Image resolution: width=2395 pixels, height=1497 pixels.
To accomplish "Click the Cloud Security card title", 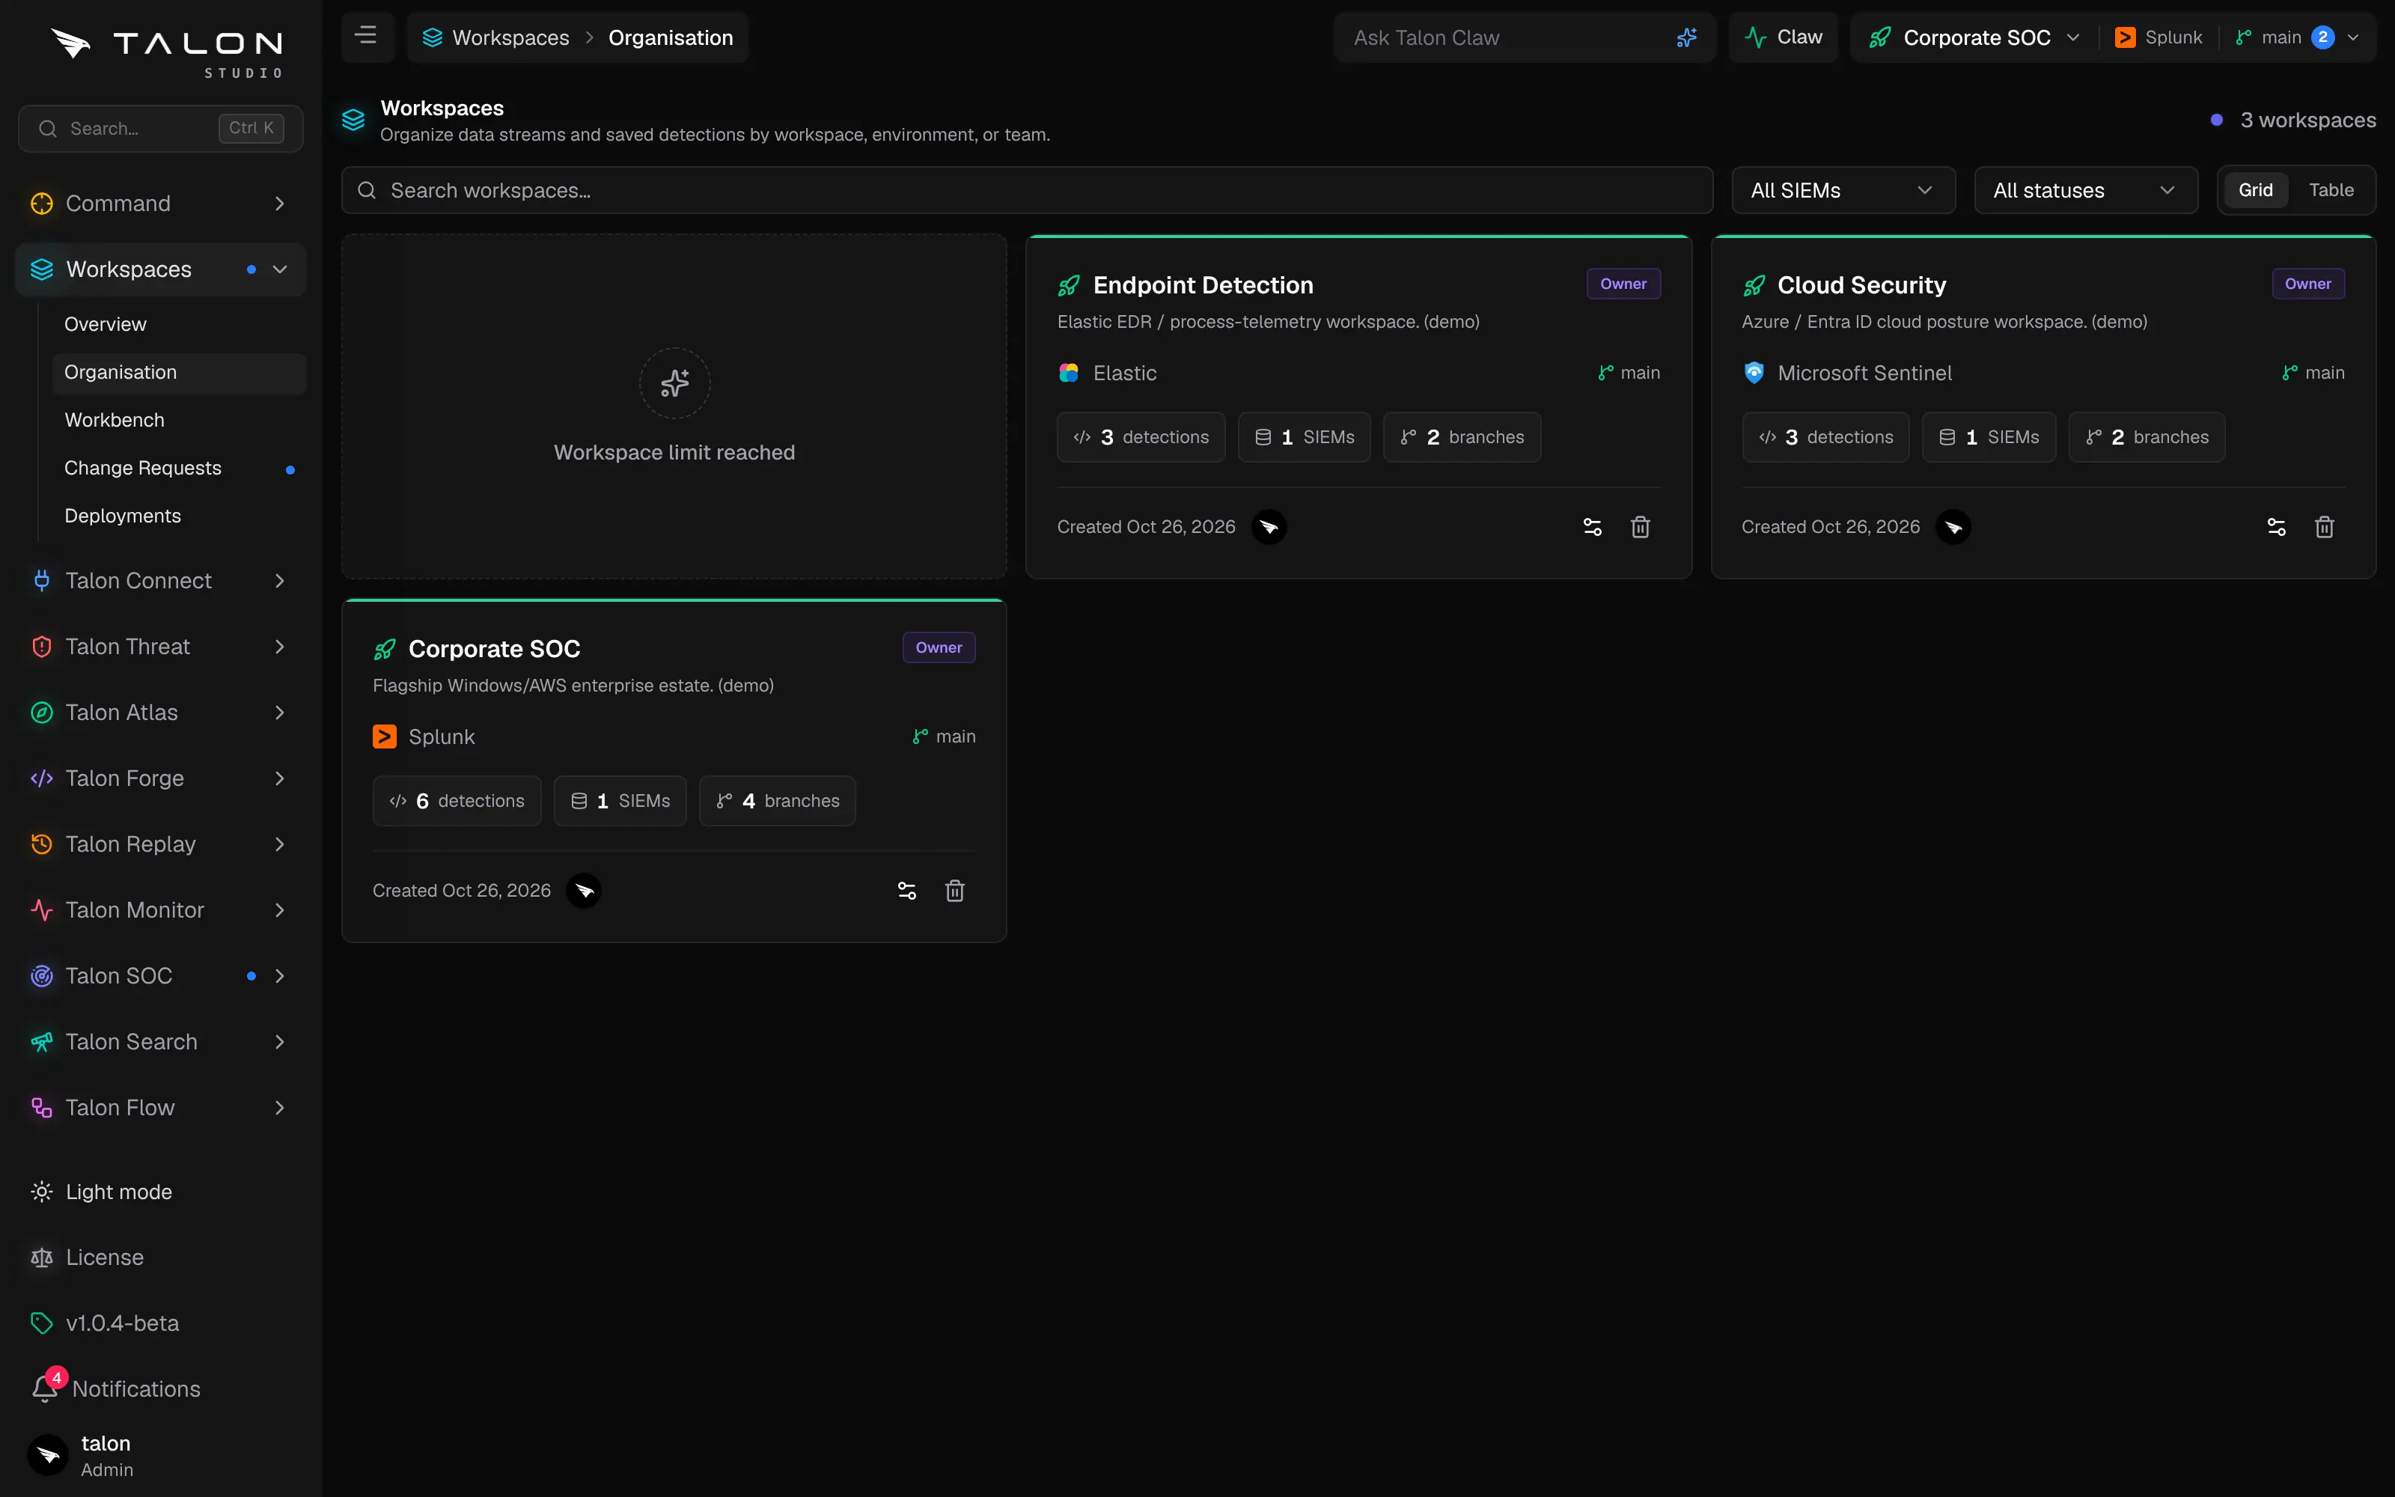I will (x=1861, y=285).
